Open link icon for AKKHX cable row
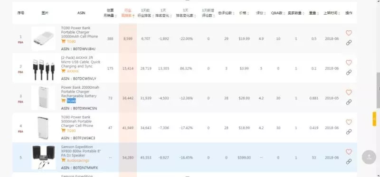Screen dimensions: 380x177 (x=349, y=72)
